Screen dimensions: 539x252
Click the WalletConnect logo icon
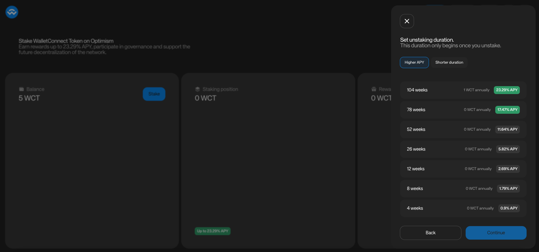point(12,12)
